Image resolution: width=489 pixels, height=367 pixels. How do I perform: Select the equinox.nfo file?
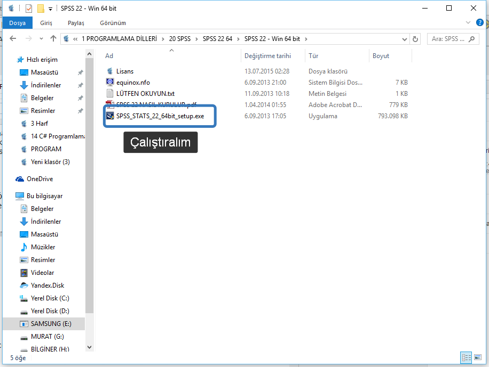tap(133, 83)
